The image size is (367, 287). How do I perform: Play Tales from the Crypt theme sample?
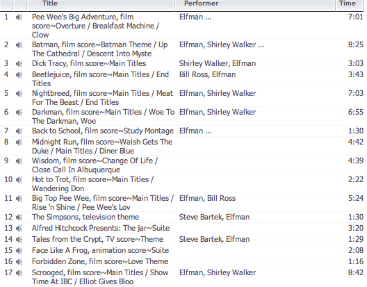point(19,240)
